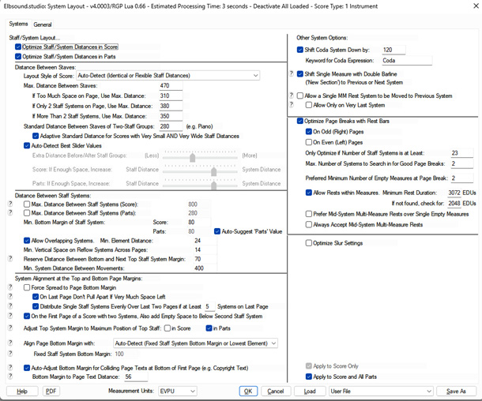Screen dimensions: 482x401
Task: Click help icon beside Auto-Adjust Bottom Margin option
Action: coord(11,368)
